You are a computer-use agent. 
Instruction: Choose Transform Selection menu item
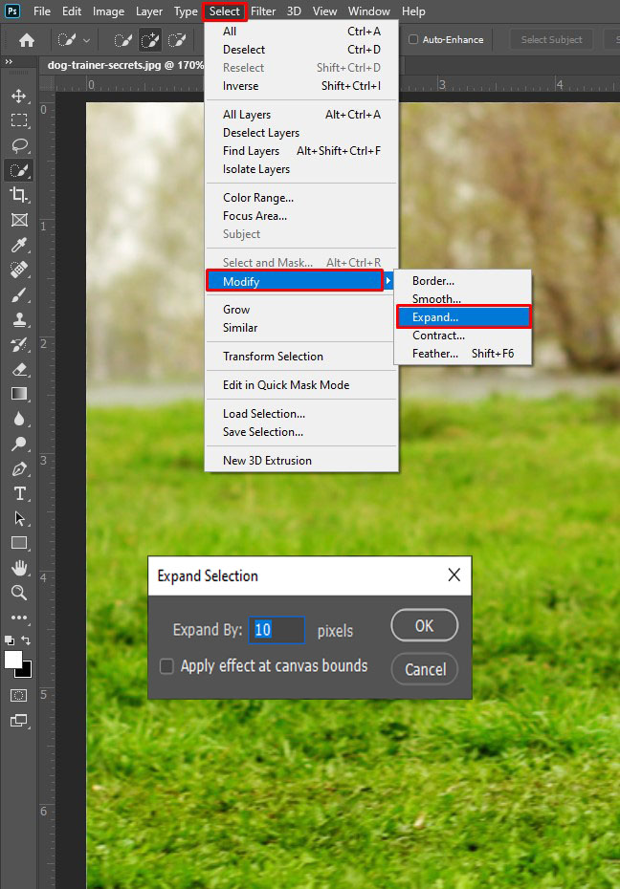pyautogui.click(x=301, y=357)
